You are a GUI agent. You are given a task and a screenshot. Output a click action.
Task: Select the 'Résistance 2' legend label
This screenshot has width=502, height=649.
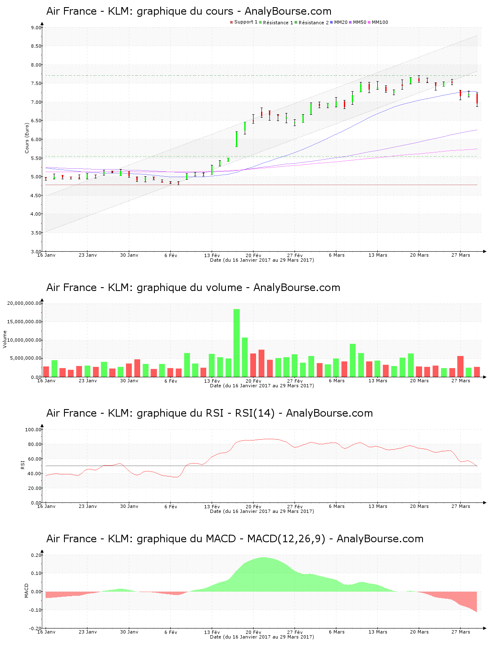pyautogui.click(x=314, y=23)
